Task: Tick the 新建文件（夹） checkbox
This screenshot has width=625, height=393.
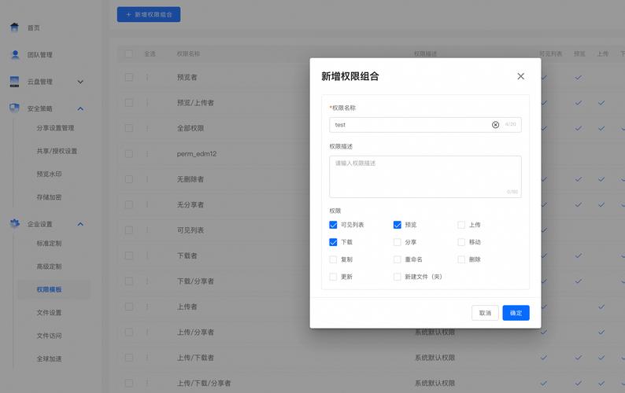Action: tap(397, 277)
